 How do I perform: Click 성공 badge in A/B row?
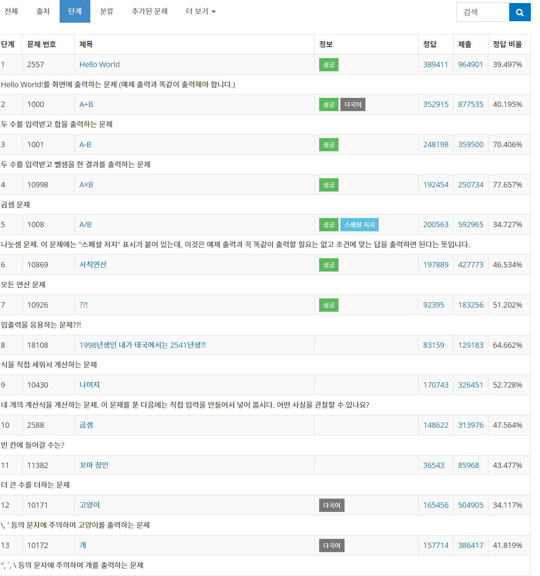(329, 225)
